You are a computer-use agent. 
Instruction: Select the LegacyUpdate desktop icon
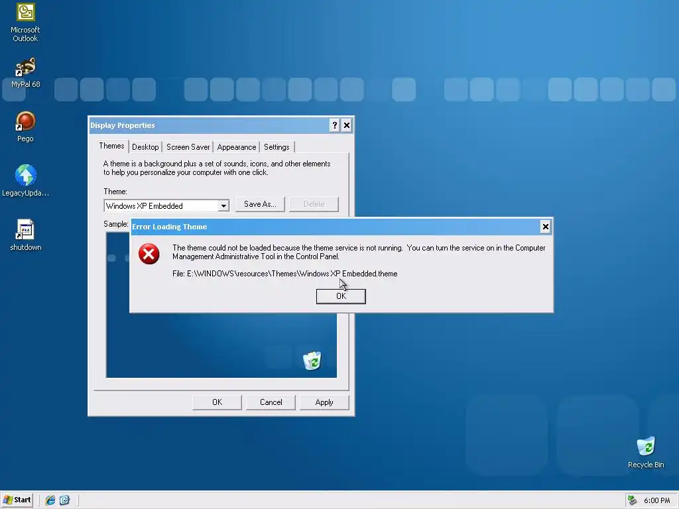pos(25,181)
